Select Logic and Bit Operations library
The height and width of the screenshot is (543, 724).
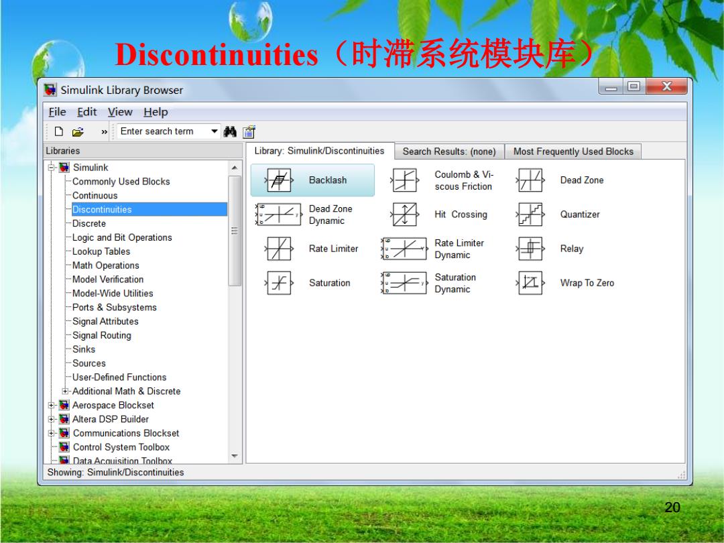123,237
